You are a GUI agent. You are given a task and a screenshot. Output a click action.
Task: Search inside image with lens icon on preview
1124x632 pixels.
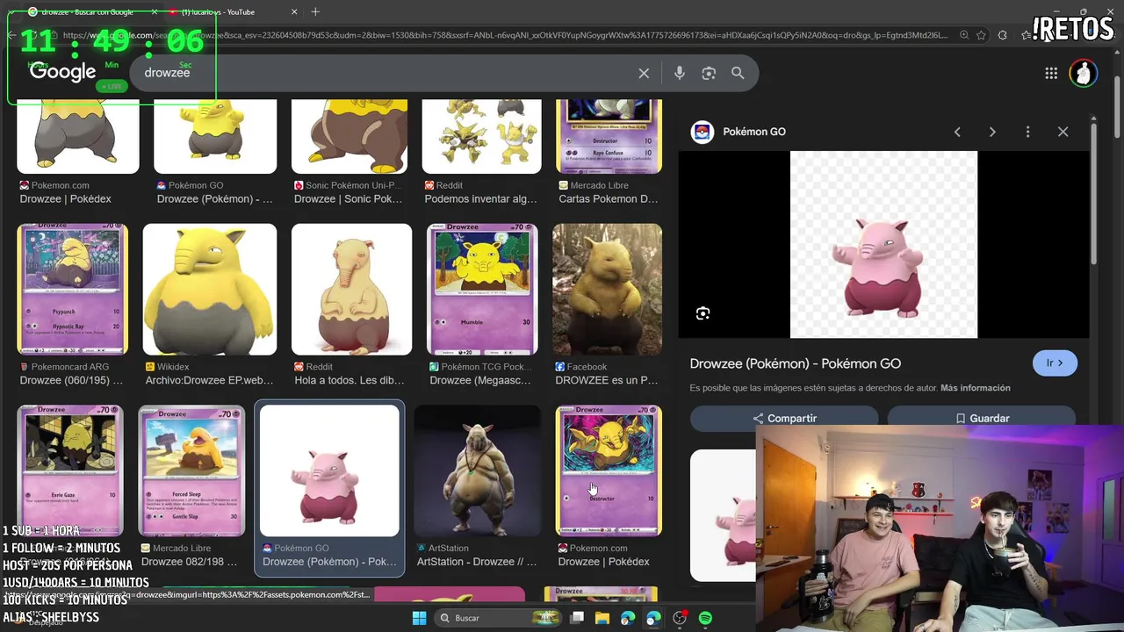tap(702, 313)
